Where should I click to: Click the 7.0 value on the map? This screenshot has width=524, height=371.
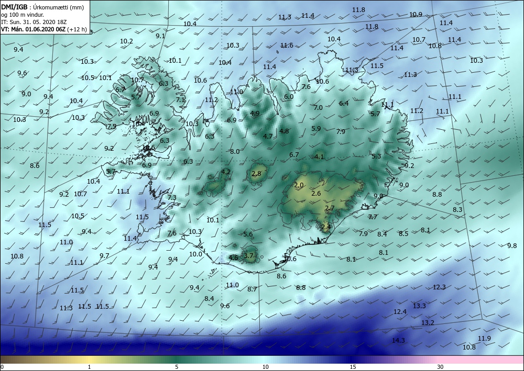click(x=318, y=107)
